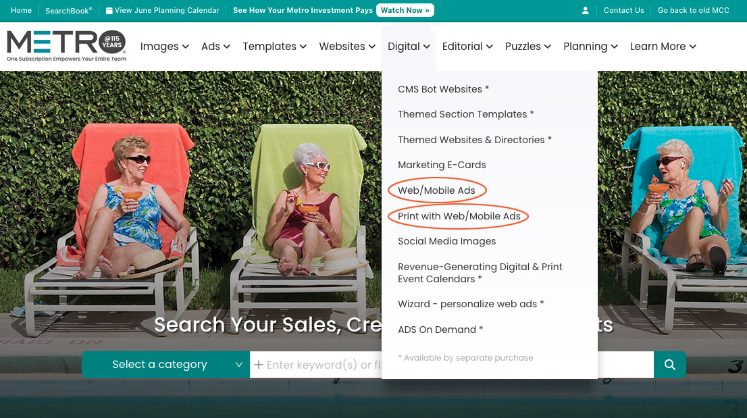Choose Print with Web/Mobile Ads
The height and width of the screenshot is (418, 747).
tap(459, 216)
